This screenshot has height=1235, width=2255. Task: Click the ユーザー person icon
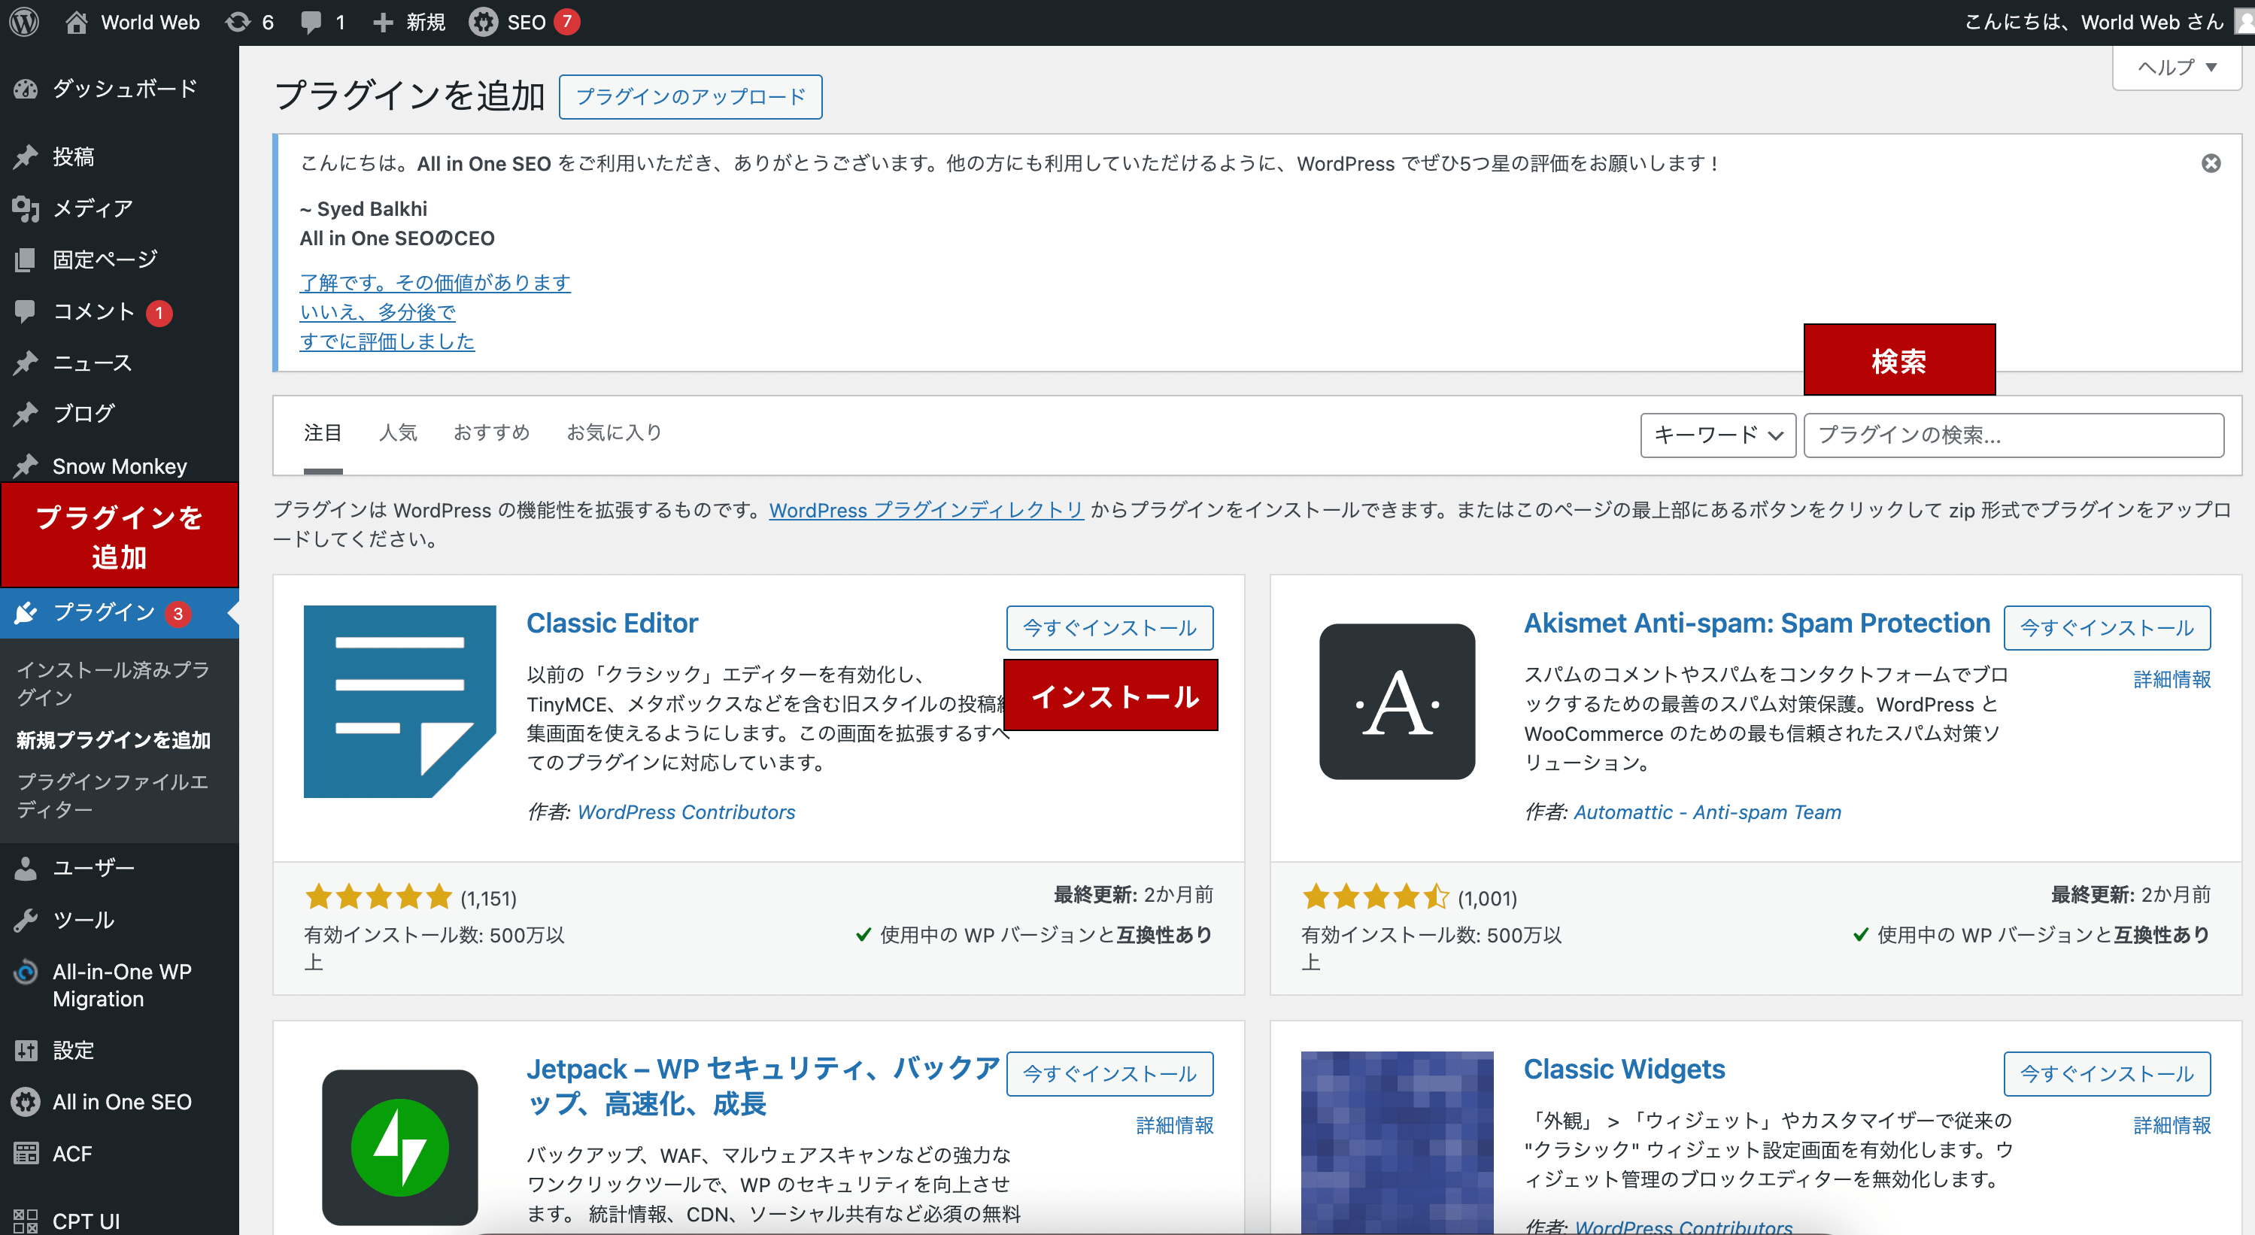(x=26, y=867)
